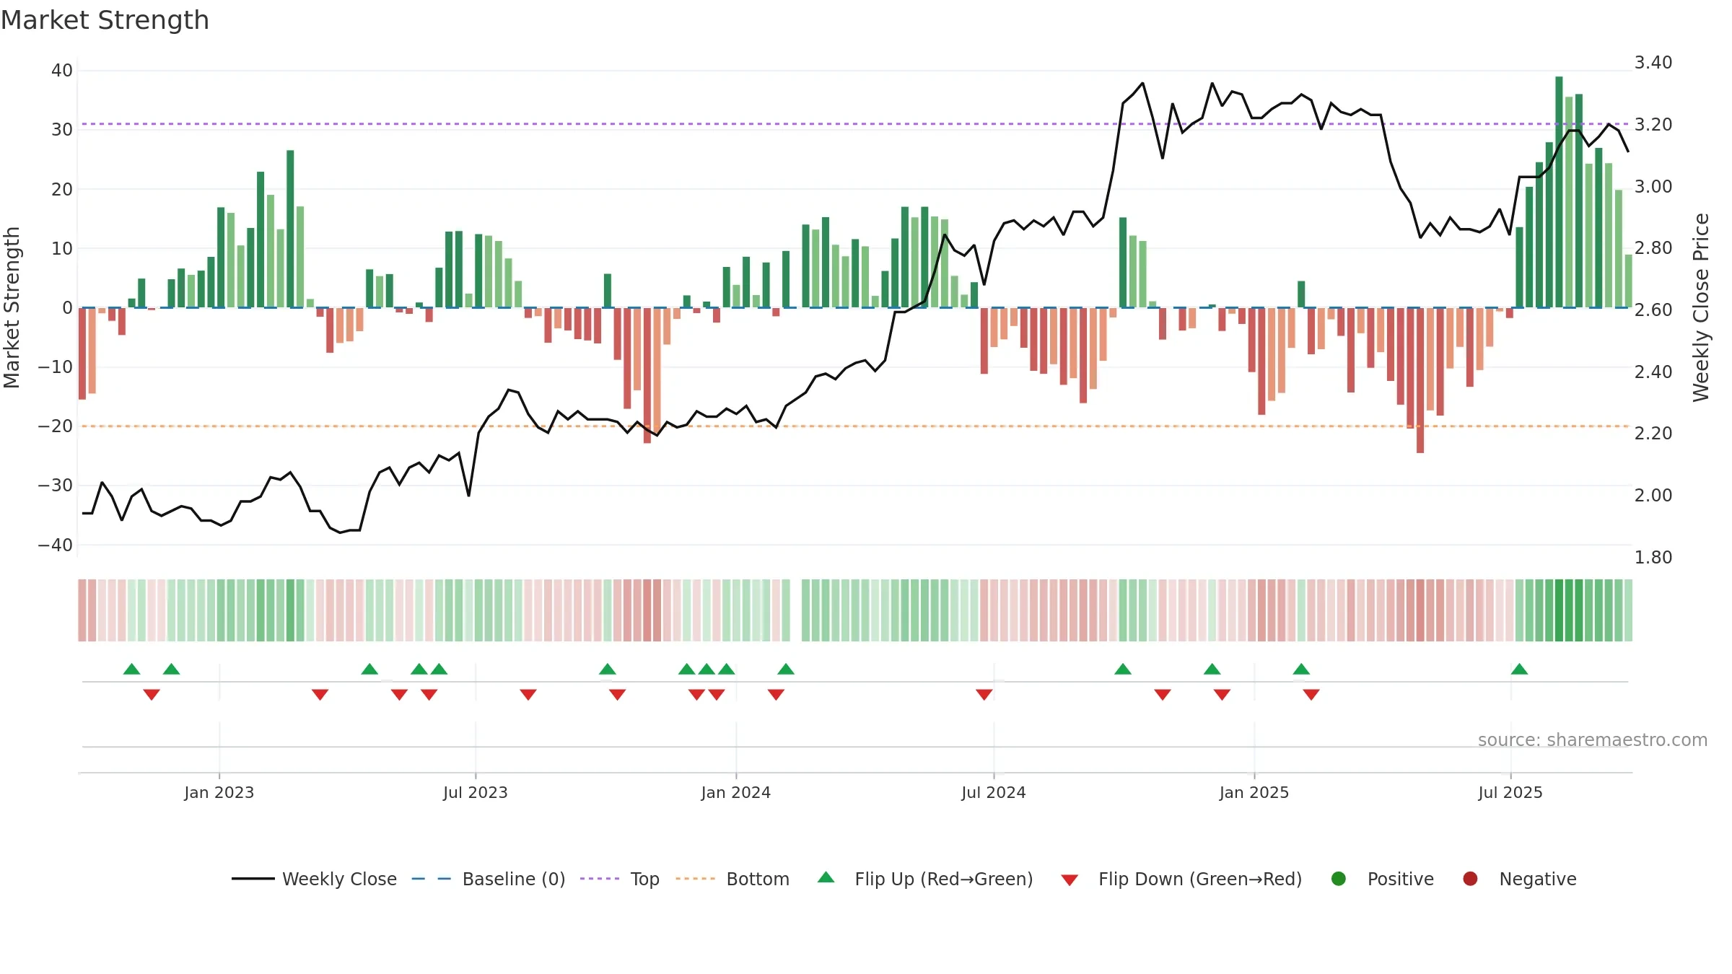Toggle the Baseline (0) legend entry
Viewport: 1732px width, 974px height.
click(489, 879)
